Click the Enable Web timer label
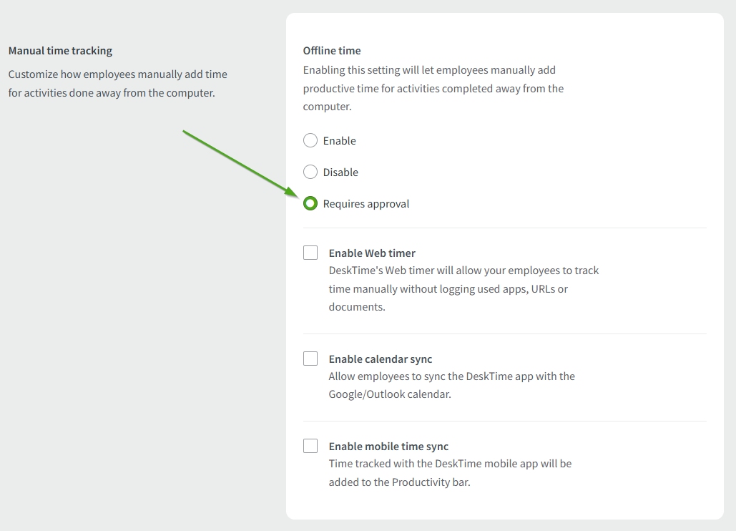The width and height of the screenshot is (736, 531). click(x=371, y=253)
